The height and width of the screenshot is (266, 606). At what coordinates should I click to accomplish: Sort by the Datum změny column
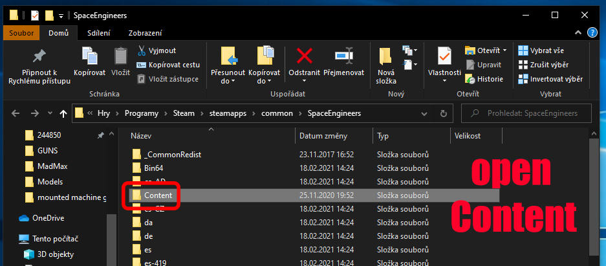point(335,136)
